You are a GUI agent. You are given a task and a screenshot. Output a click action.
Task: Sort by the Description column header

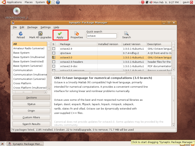point(159,44)
